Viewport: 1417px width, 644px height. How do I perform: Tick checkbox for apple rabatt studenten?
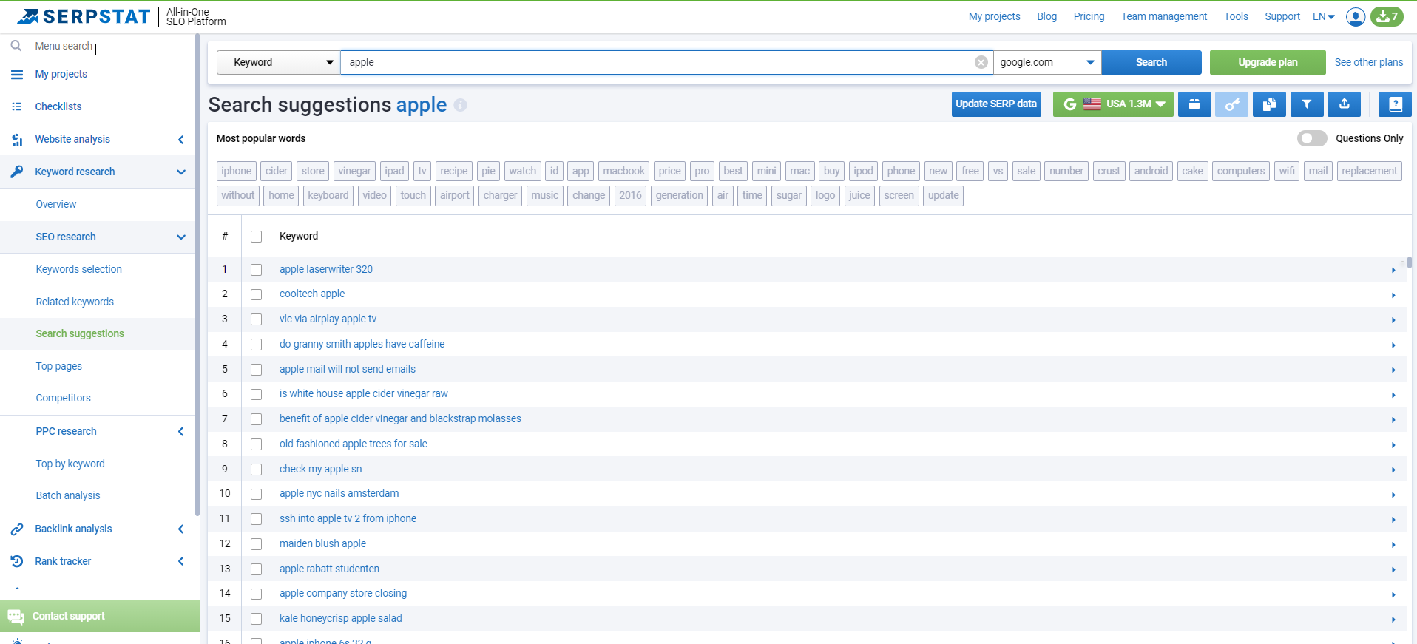(256, 569)
